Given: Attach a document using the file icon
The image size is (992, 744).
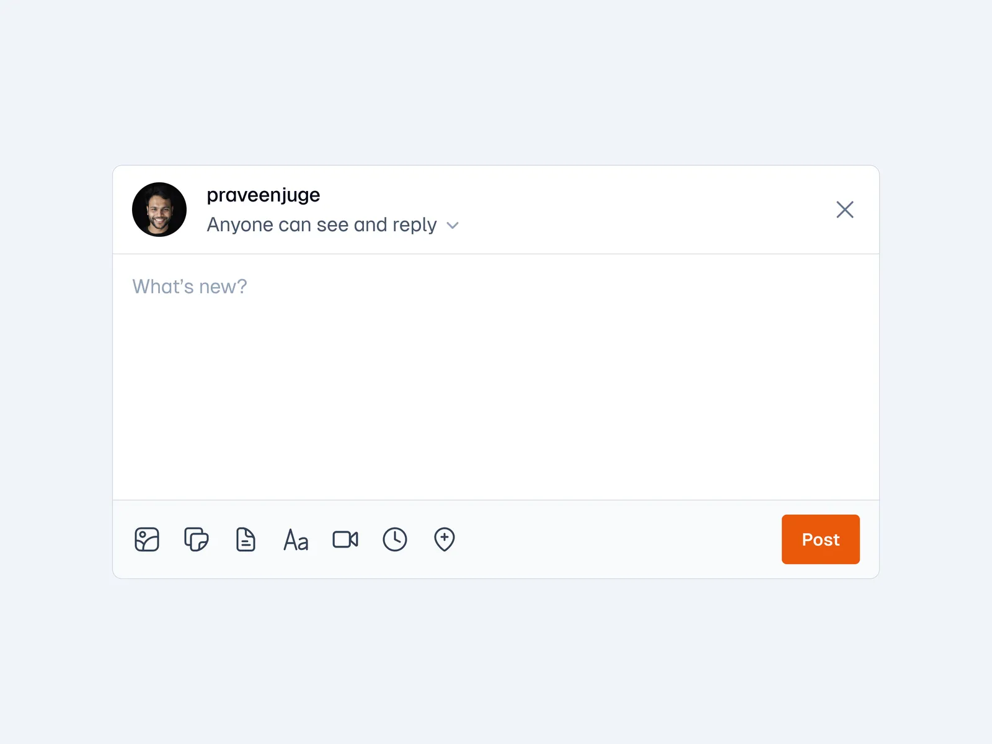Looking at the screenshot, I should [x=246, y=539].
